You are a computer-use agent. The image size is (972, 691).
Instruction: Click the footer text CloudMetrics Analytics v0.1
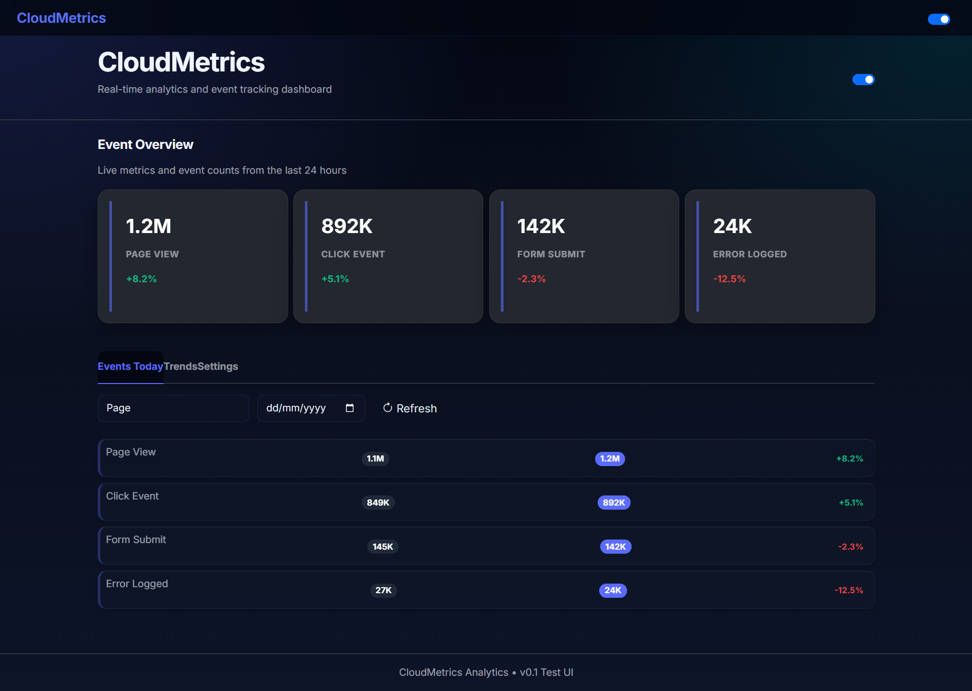[x=486, y=672]
